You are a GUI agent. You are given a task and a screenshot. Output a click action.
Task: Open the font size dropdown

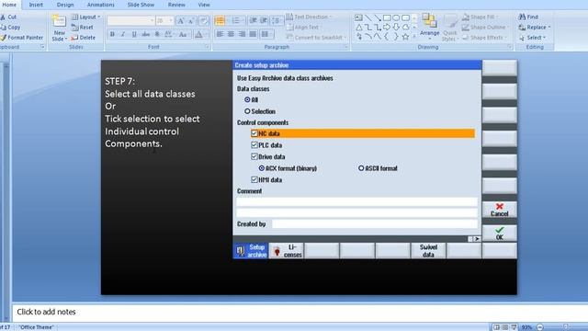coord(171,20)
